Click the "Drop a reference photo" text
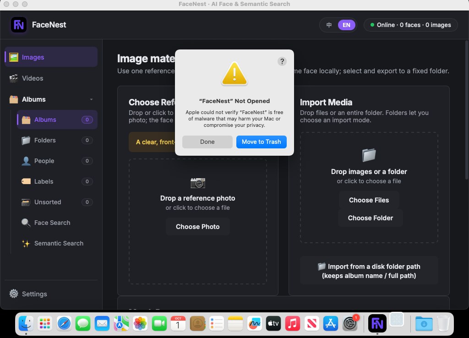 (x=198, y=198)
